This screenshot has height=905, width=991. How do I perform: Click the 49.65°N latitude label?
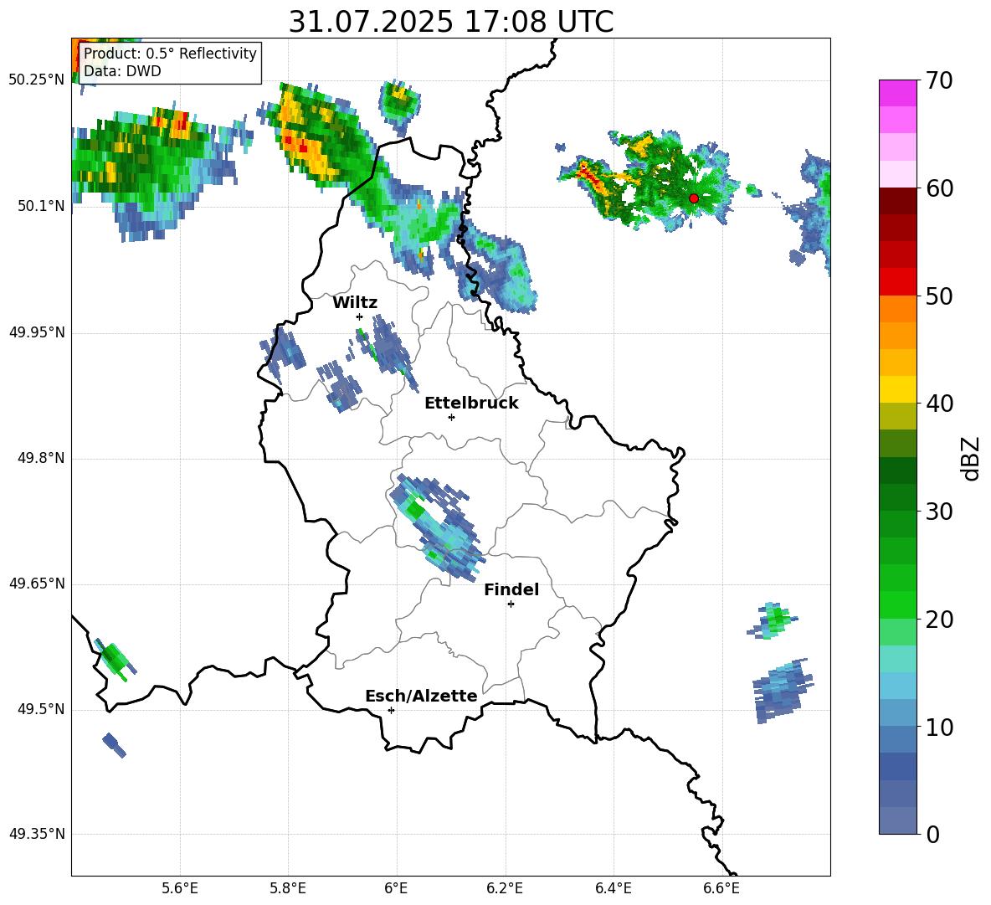click(x=37, y=584)
